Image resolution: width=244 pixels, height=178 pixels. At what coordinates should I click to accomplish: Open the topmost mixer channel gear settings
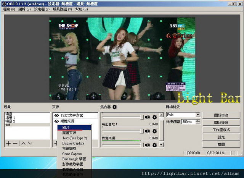click(x=154, y=117)
